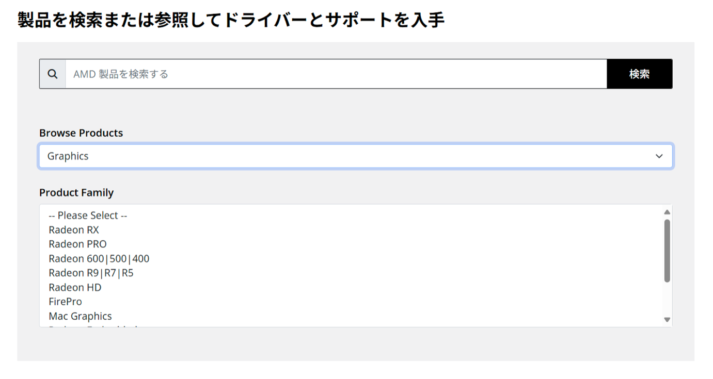Viewport: 713px width, 379px height.
Task: Type in the AMD 製品を検索する field
Action: 336,74
